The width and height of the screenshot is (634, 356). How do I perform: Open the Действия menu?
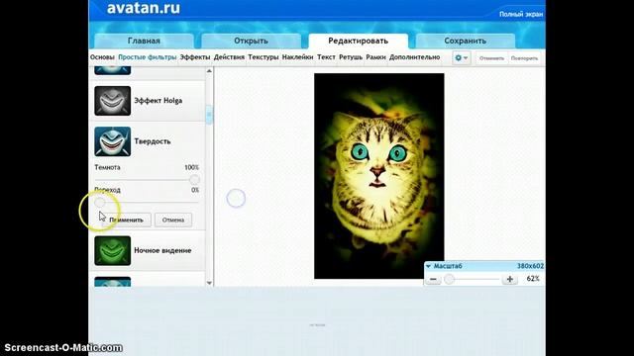tap(229, 57)
